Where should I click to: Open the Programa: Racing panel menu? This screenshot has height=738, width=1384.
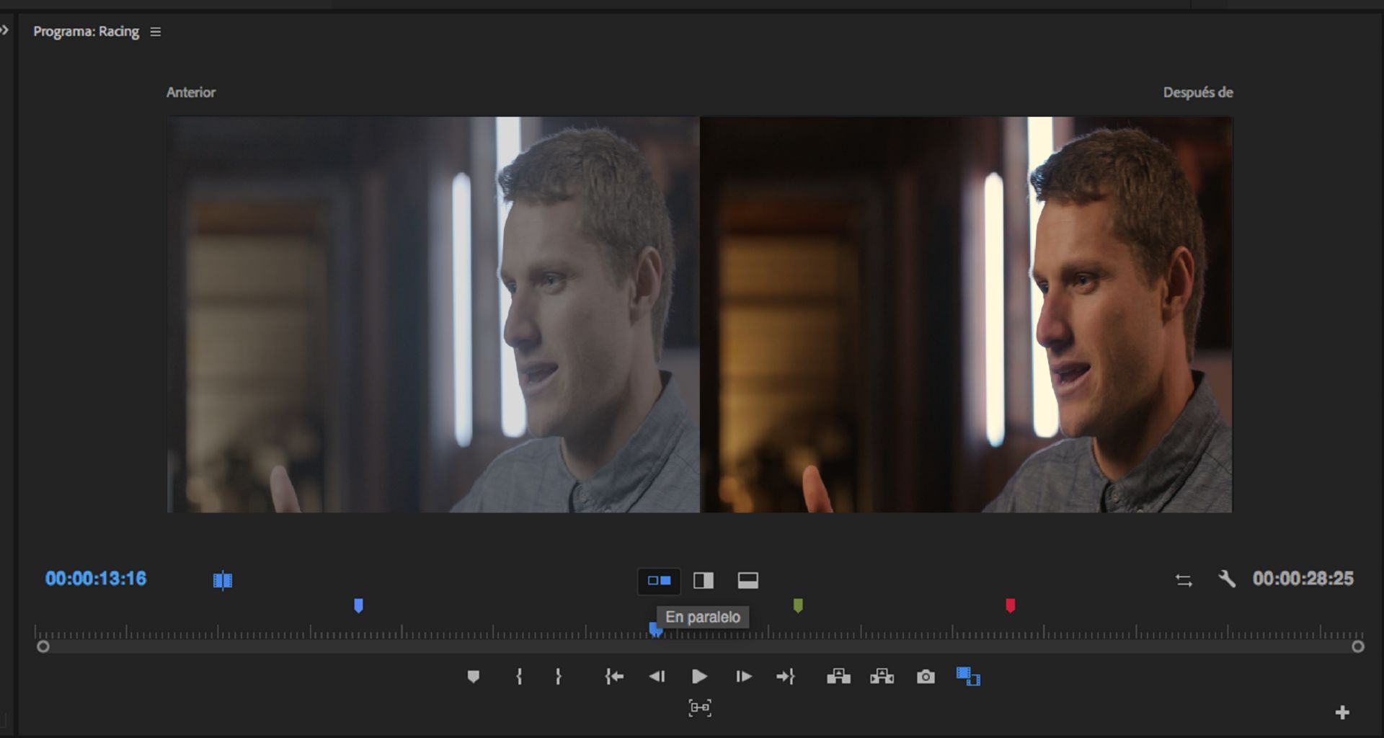155,32
